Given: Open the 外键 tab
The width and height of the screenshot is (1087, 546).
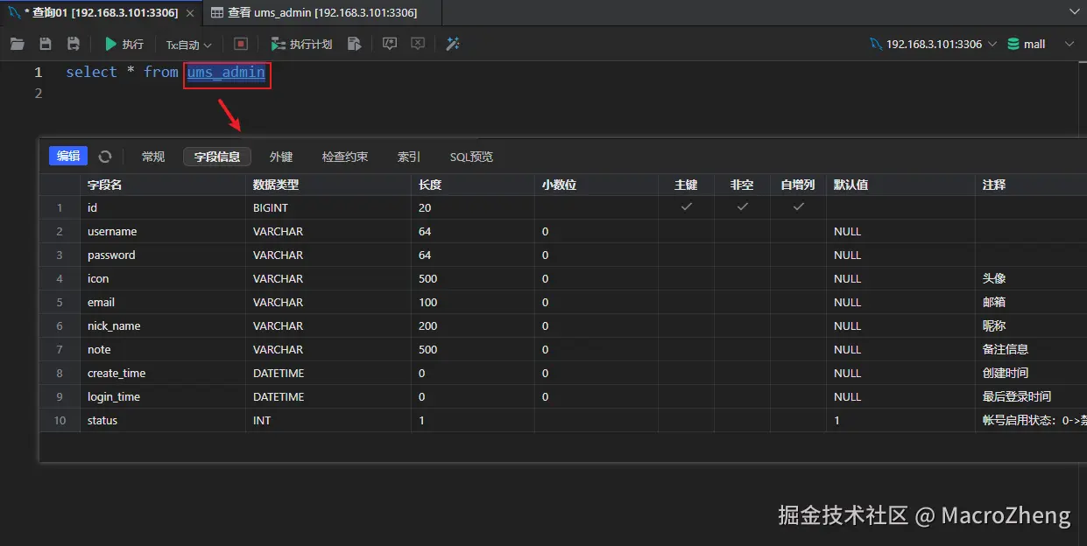Looking at the screenshot, I should click(281, 157).
